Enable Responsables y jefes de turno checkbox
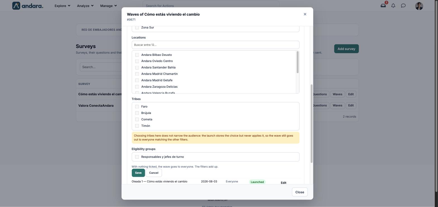This screenshot has height=207, width=438. (x=137, y=157)
